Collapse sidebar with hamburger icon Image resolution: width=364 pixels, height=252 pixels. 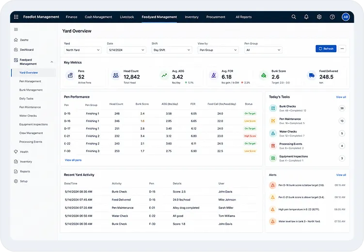coord(16,29)
